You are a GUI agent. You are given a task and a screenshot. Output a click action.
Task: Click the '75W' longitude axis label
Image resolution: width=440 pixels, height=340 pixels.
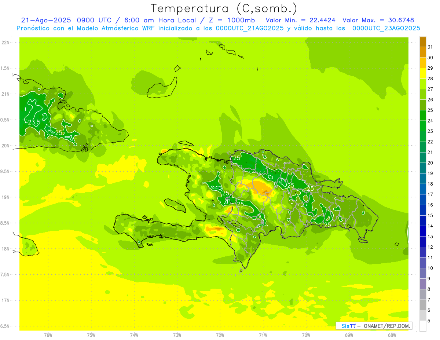pos(91,335)
